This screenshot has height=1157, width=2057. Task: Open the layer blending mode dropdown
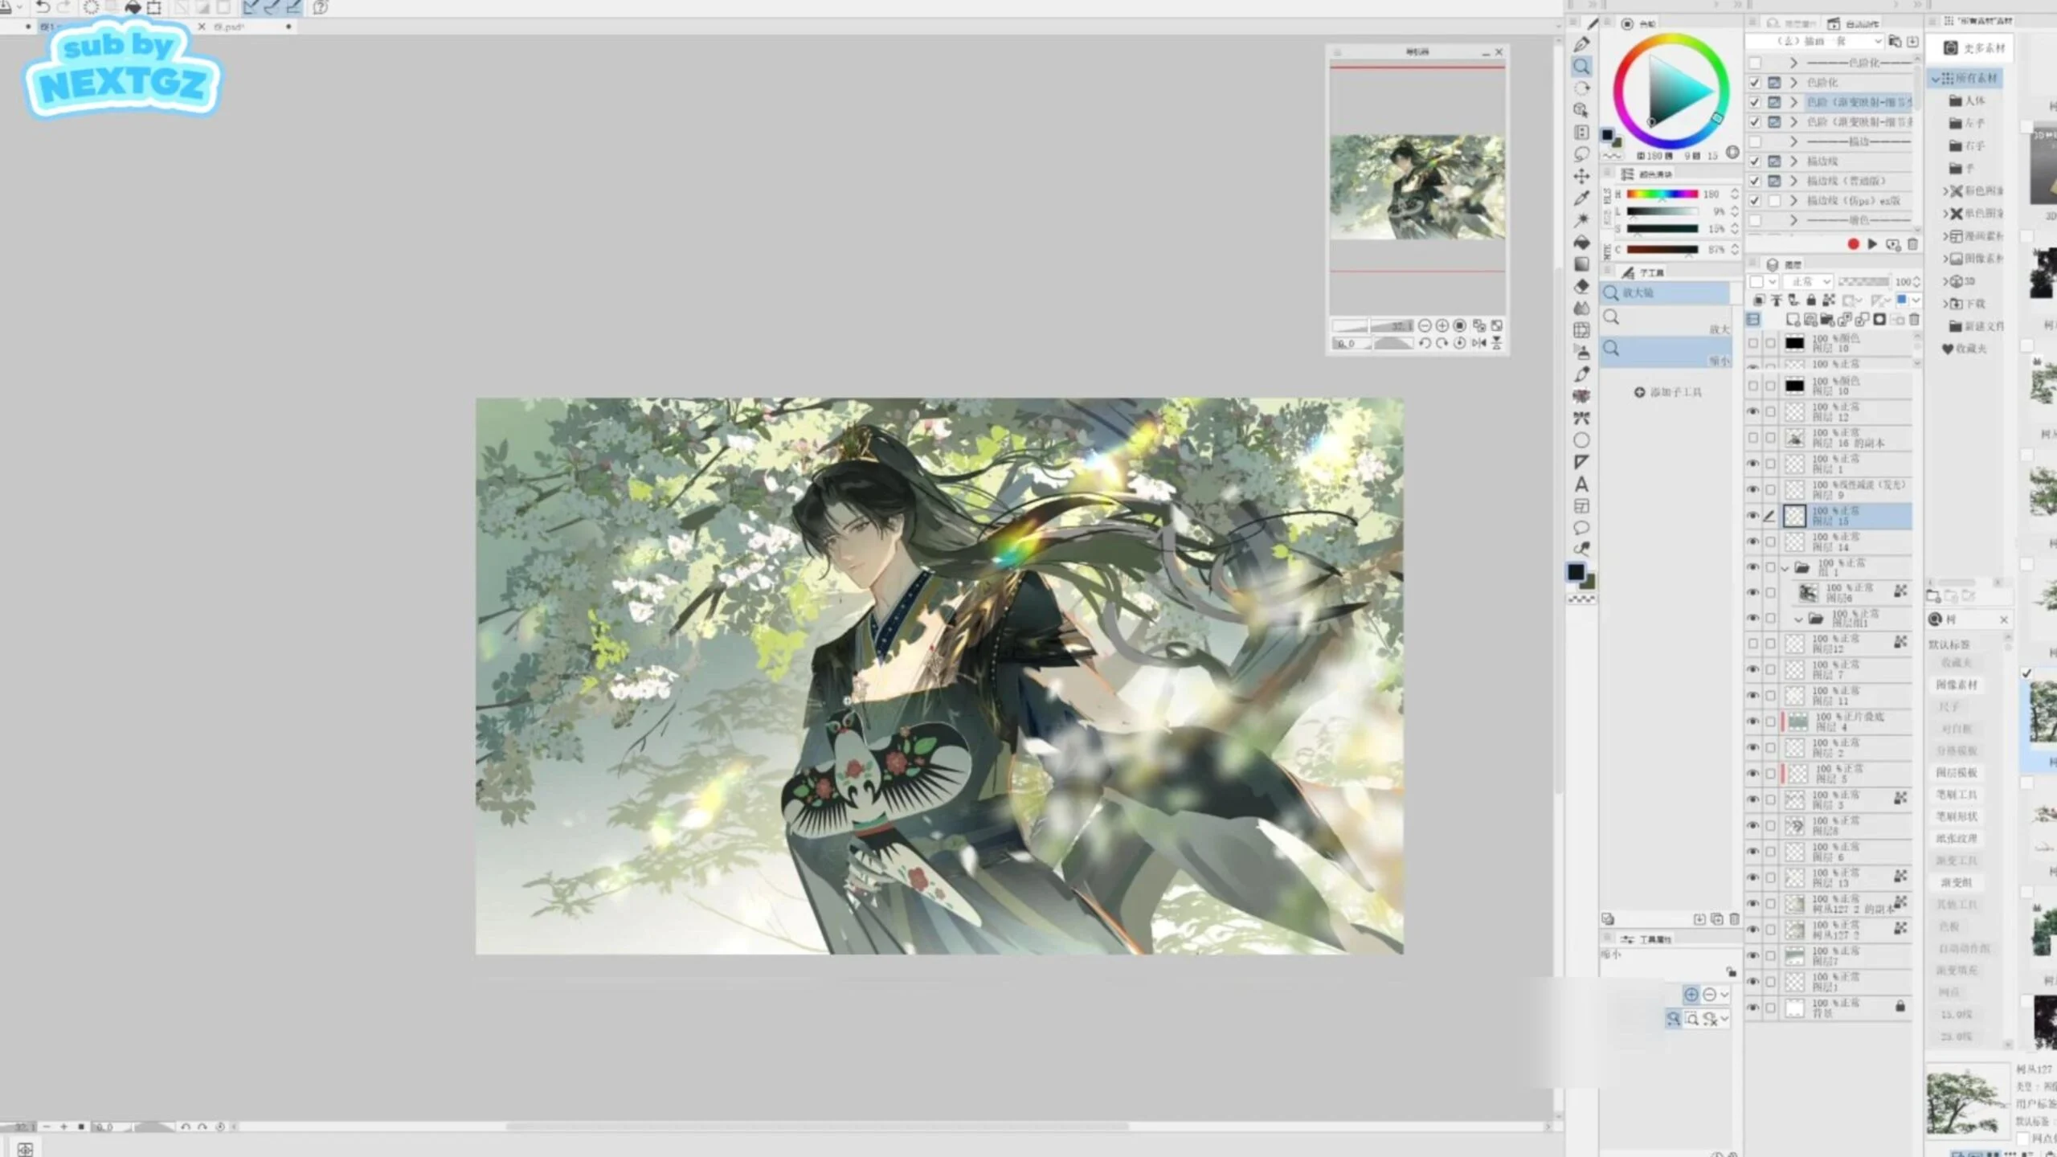pyautogui.click(x=1809, y=282)
